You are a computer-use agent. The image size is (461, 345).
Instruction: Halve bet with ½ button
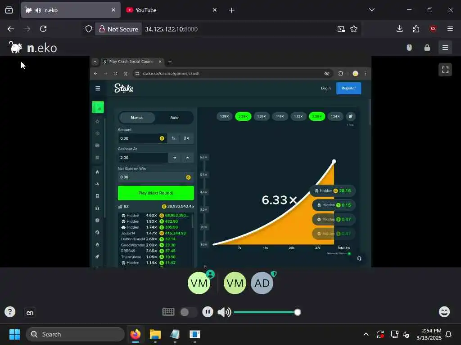coord(173,138)
